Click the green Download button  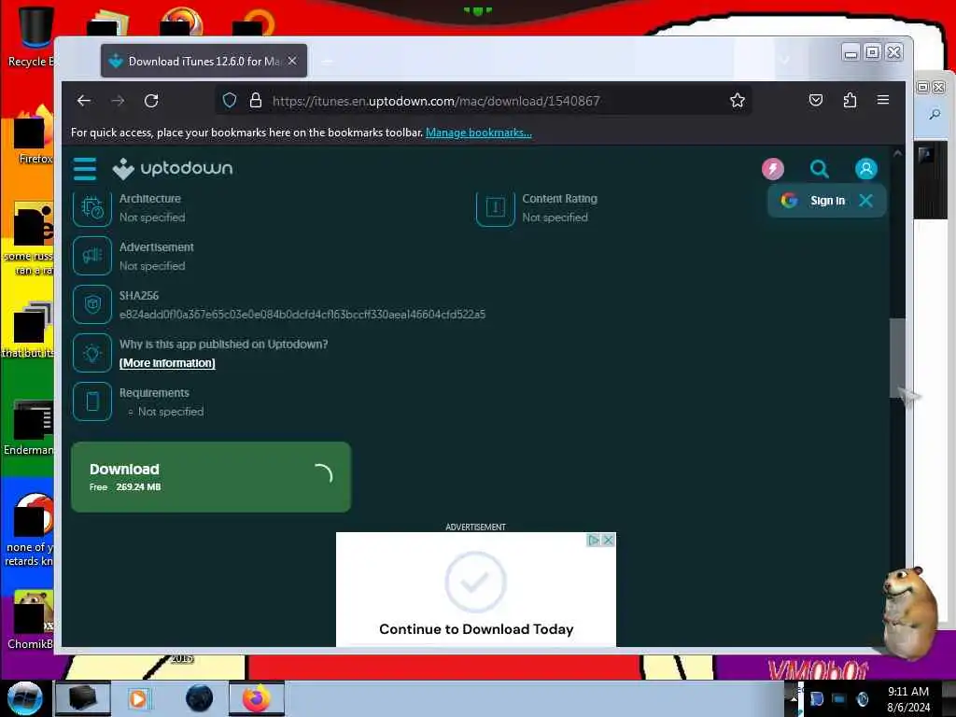click(x=211, y=477)
